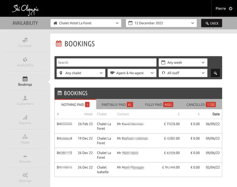Click the Chalet Isabelle cell
This screenshot has height=187, width=237.
(103, 170)
